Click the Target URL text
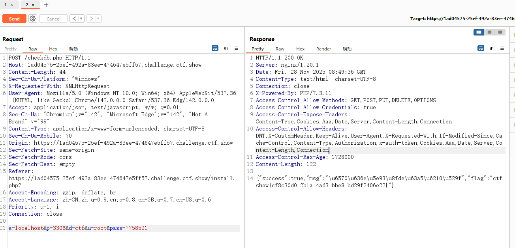The image size is (515, 248). point(462,19)
